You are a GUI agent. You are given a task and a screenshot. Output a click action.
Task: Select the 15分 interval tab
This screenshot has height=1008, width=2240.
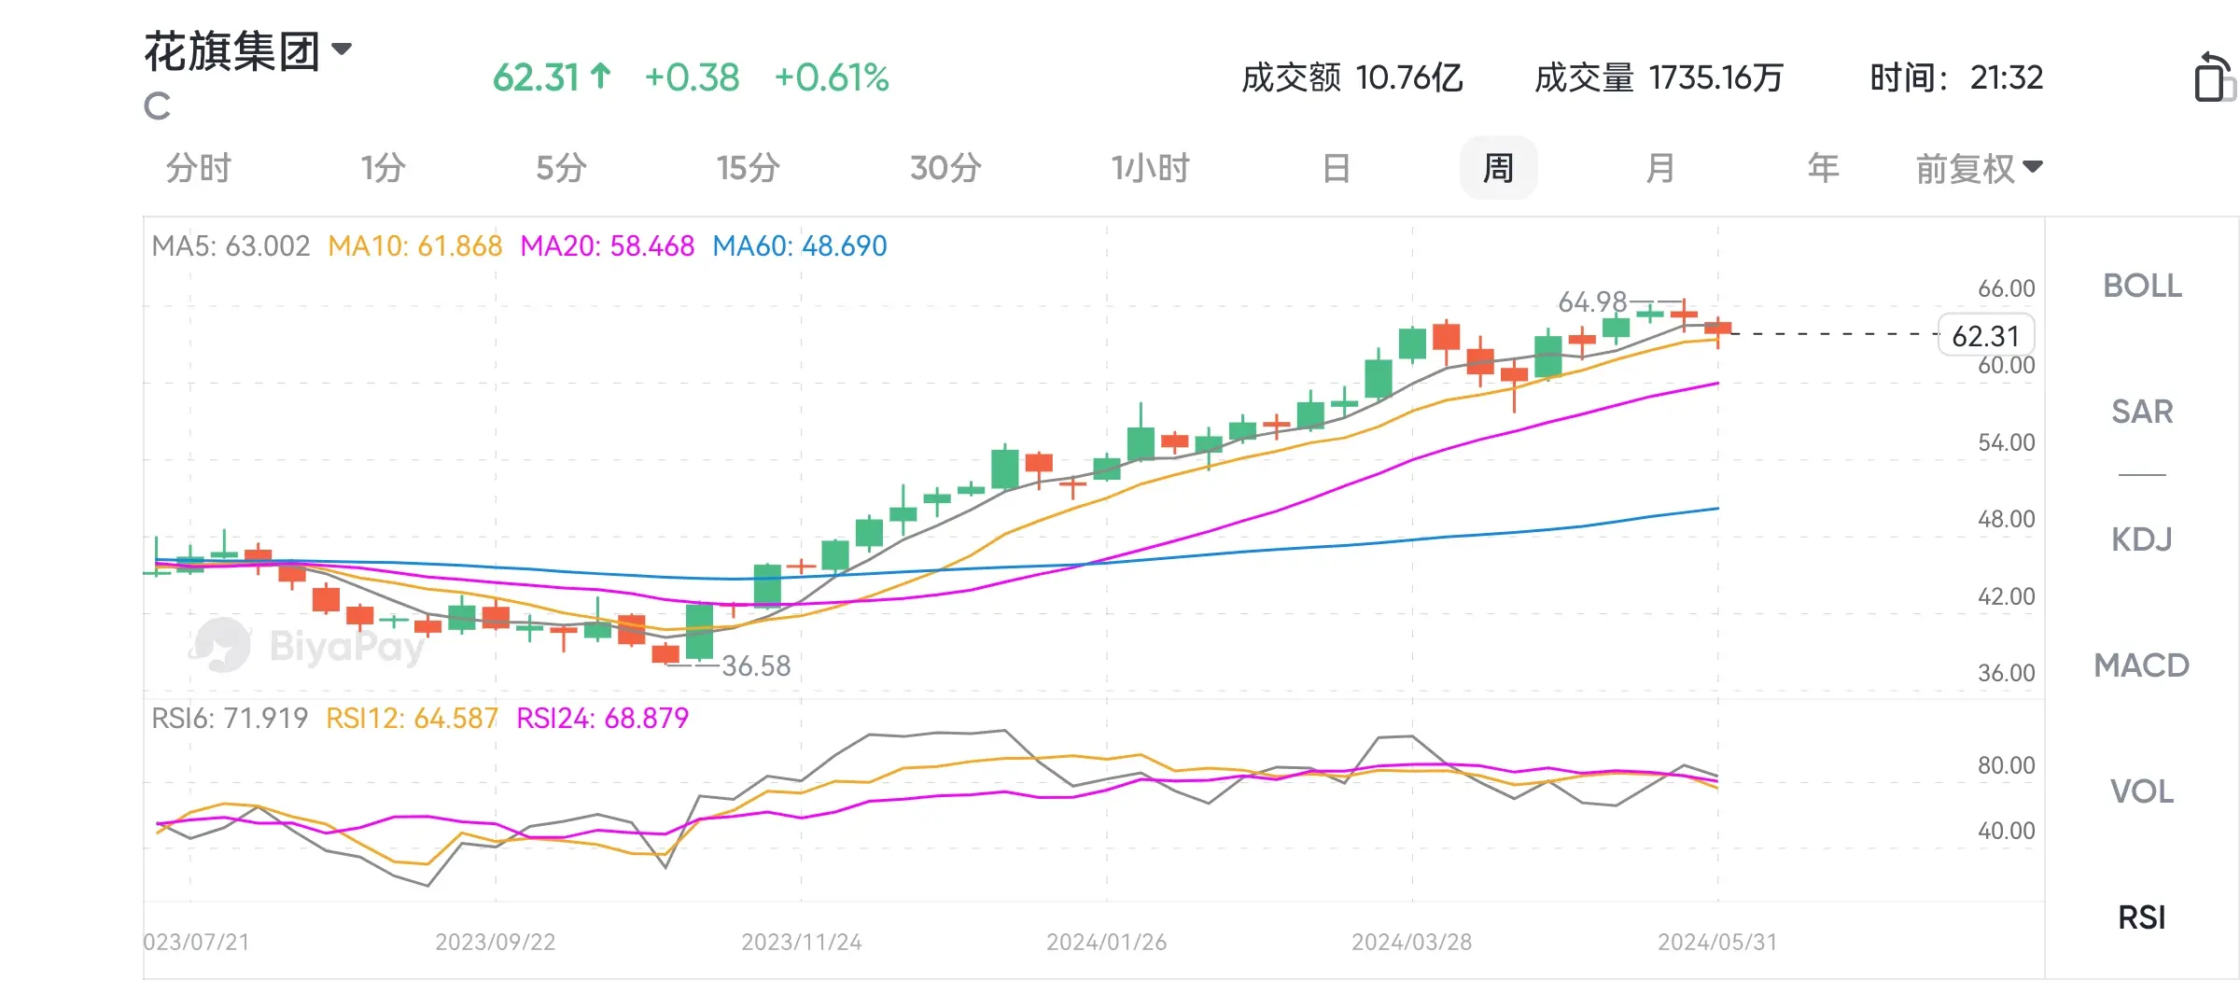748,169
